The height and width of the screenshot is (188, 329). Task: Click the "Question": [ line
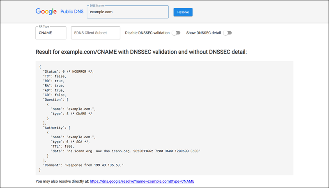[x=55, y=100]
